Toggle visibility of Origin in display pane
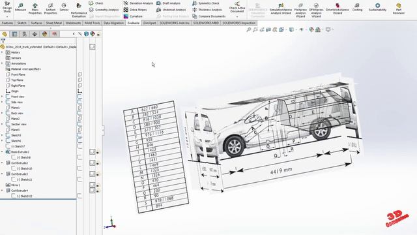The width and height of the screenshot is (417, 235). tap(80, 91)
